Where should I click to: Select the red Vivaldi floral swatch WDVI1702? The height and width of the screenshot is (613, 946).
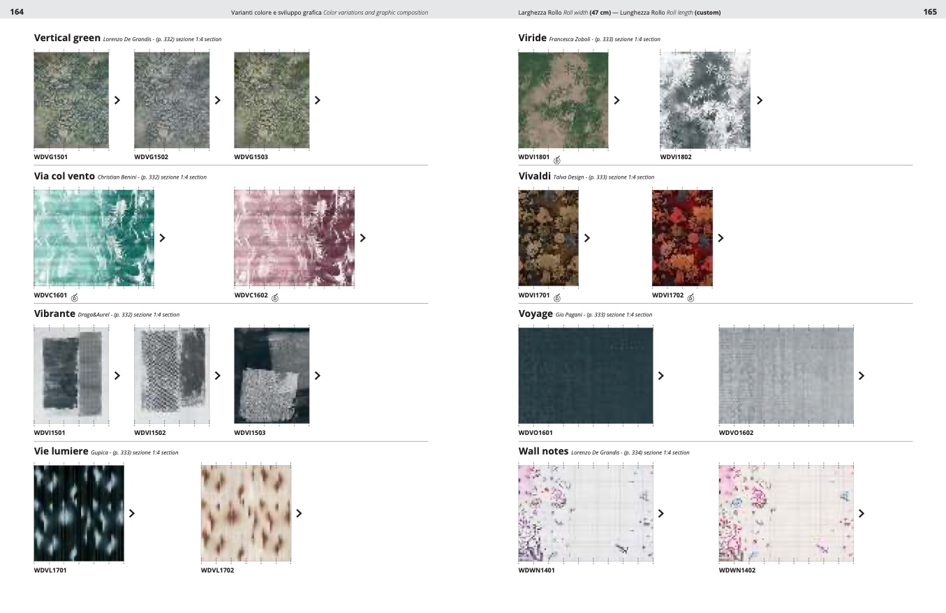click(x=682, y=238)
